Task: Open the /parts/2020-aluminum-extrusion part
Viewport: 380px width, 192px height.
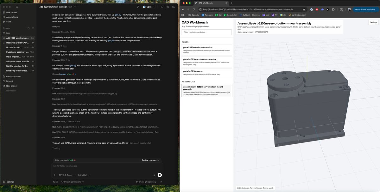Action: click(206, 50)
